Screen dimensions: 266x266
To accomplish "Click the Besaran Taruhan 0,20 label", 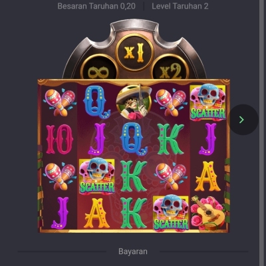I will (x=96, y=6).
